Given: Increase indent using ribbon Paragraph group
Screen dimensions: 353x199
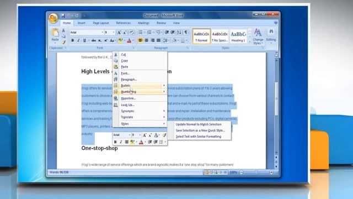Looking at the screenshot, I should click(173, 33).
